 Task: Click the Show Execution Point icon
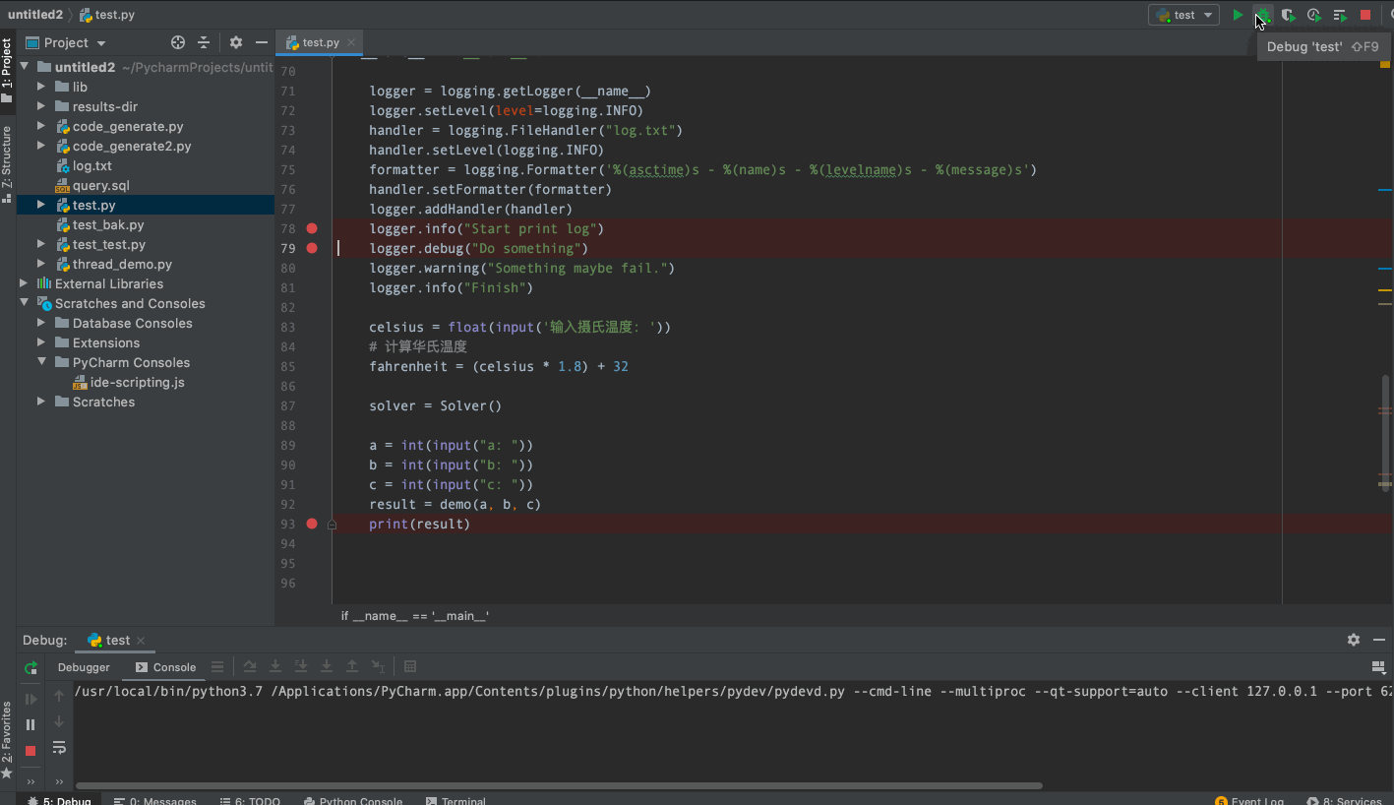(217, 667)
